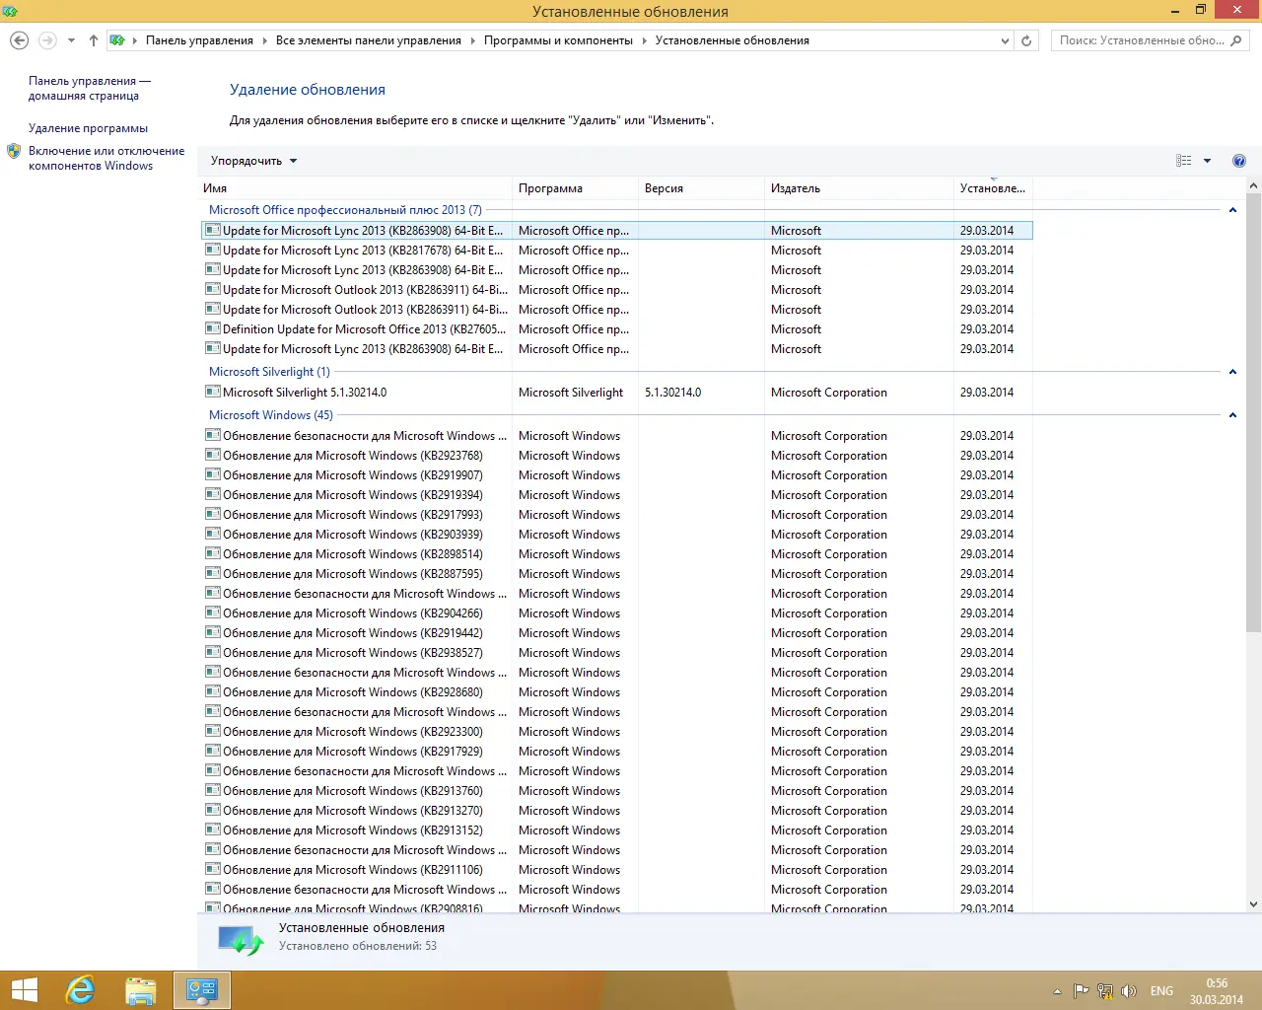Click the Control Panel taskbar button
This screenshot has height=1010, width=1262.
pyautogui.click(x=202, y=990)
